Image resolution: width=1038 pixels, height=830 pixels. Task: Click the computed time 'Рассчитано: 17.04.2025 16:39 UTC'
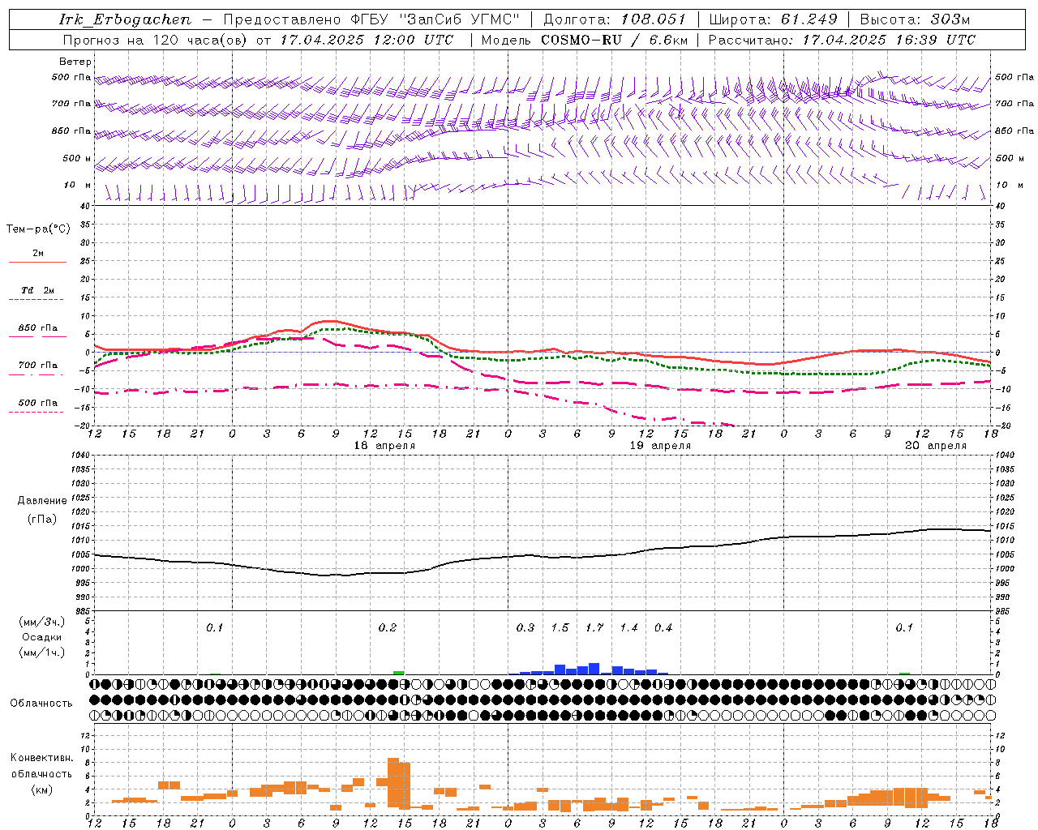(x=842, y=39)
